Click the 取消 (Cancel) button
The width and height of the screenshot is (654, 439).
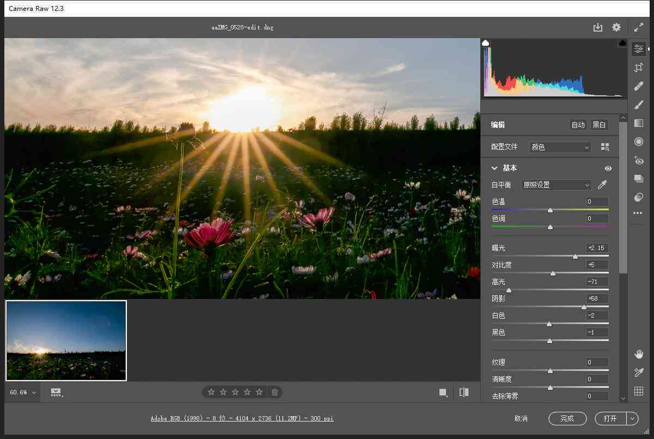coord(521,419)
